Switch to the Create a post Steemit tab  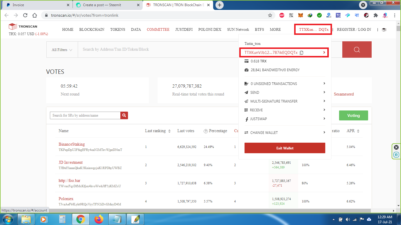point(107,5)
